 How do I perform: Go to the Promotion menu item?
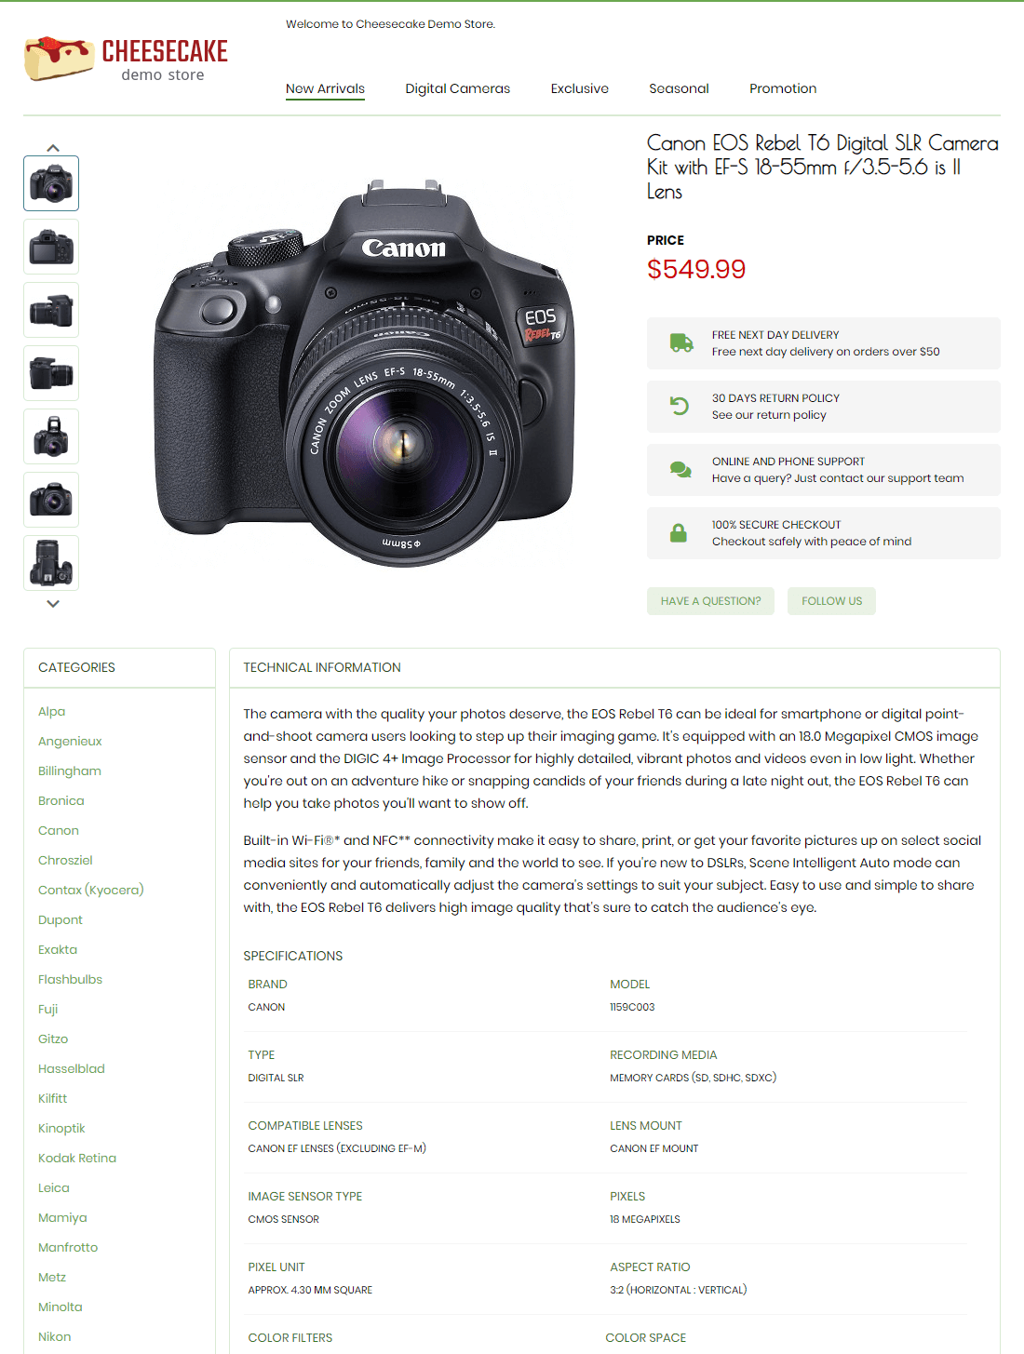click(783, 88)
